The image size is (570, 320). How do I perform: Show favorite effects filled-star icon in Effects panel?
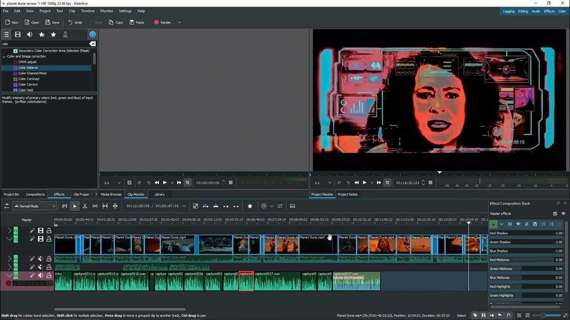[x=53, y=34]
